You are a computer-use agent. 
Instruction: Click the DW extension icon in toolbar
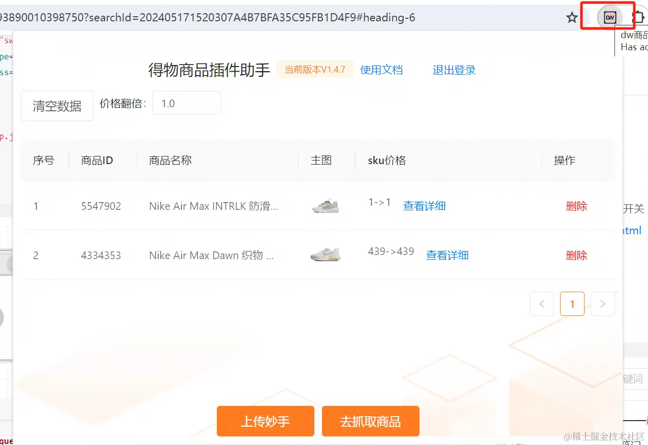click(x=609, y=18)
